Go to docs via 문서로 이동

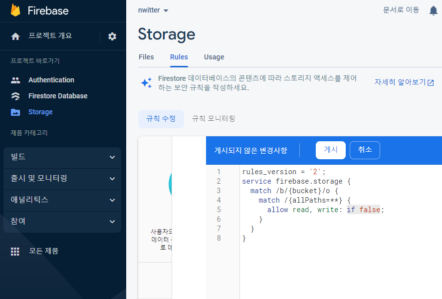point(401,10)
